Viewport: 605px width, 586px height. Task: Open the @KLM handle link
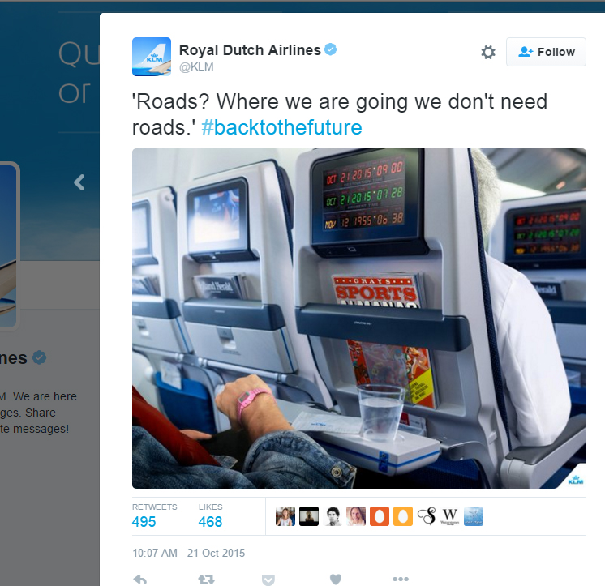click(196, 66)
